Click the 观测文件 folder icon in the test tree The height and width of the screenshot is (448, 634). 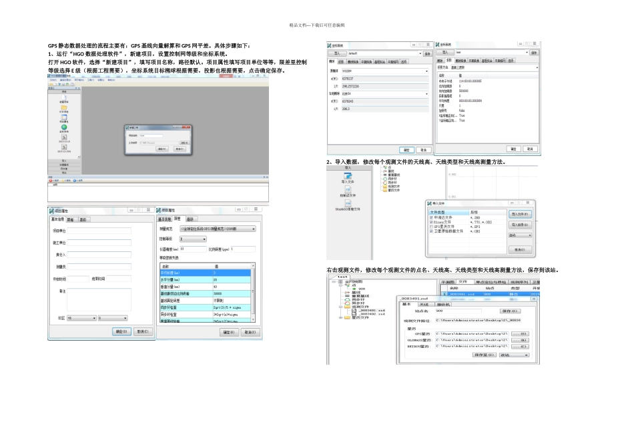point(347,307)
